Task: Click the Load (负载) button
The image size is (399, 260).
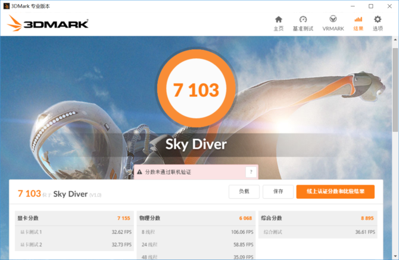Action: point(244,192)
